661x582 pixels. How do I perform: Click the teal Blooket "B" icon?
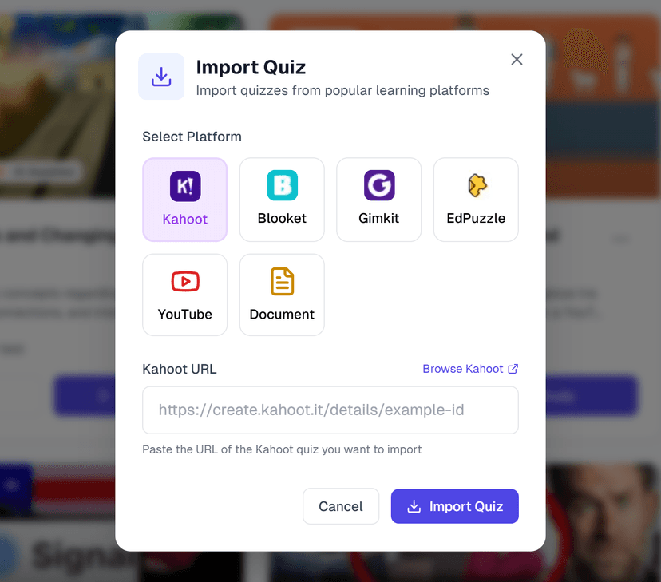pos(282,186)
